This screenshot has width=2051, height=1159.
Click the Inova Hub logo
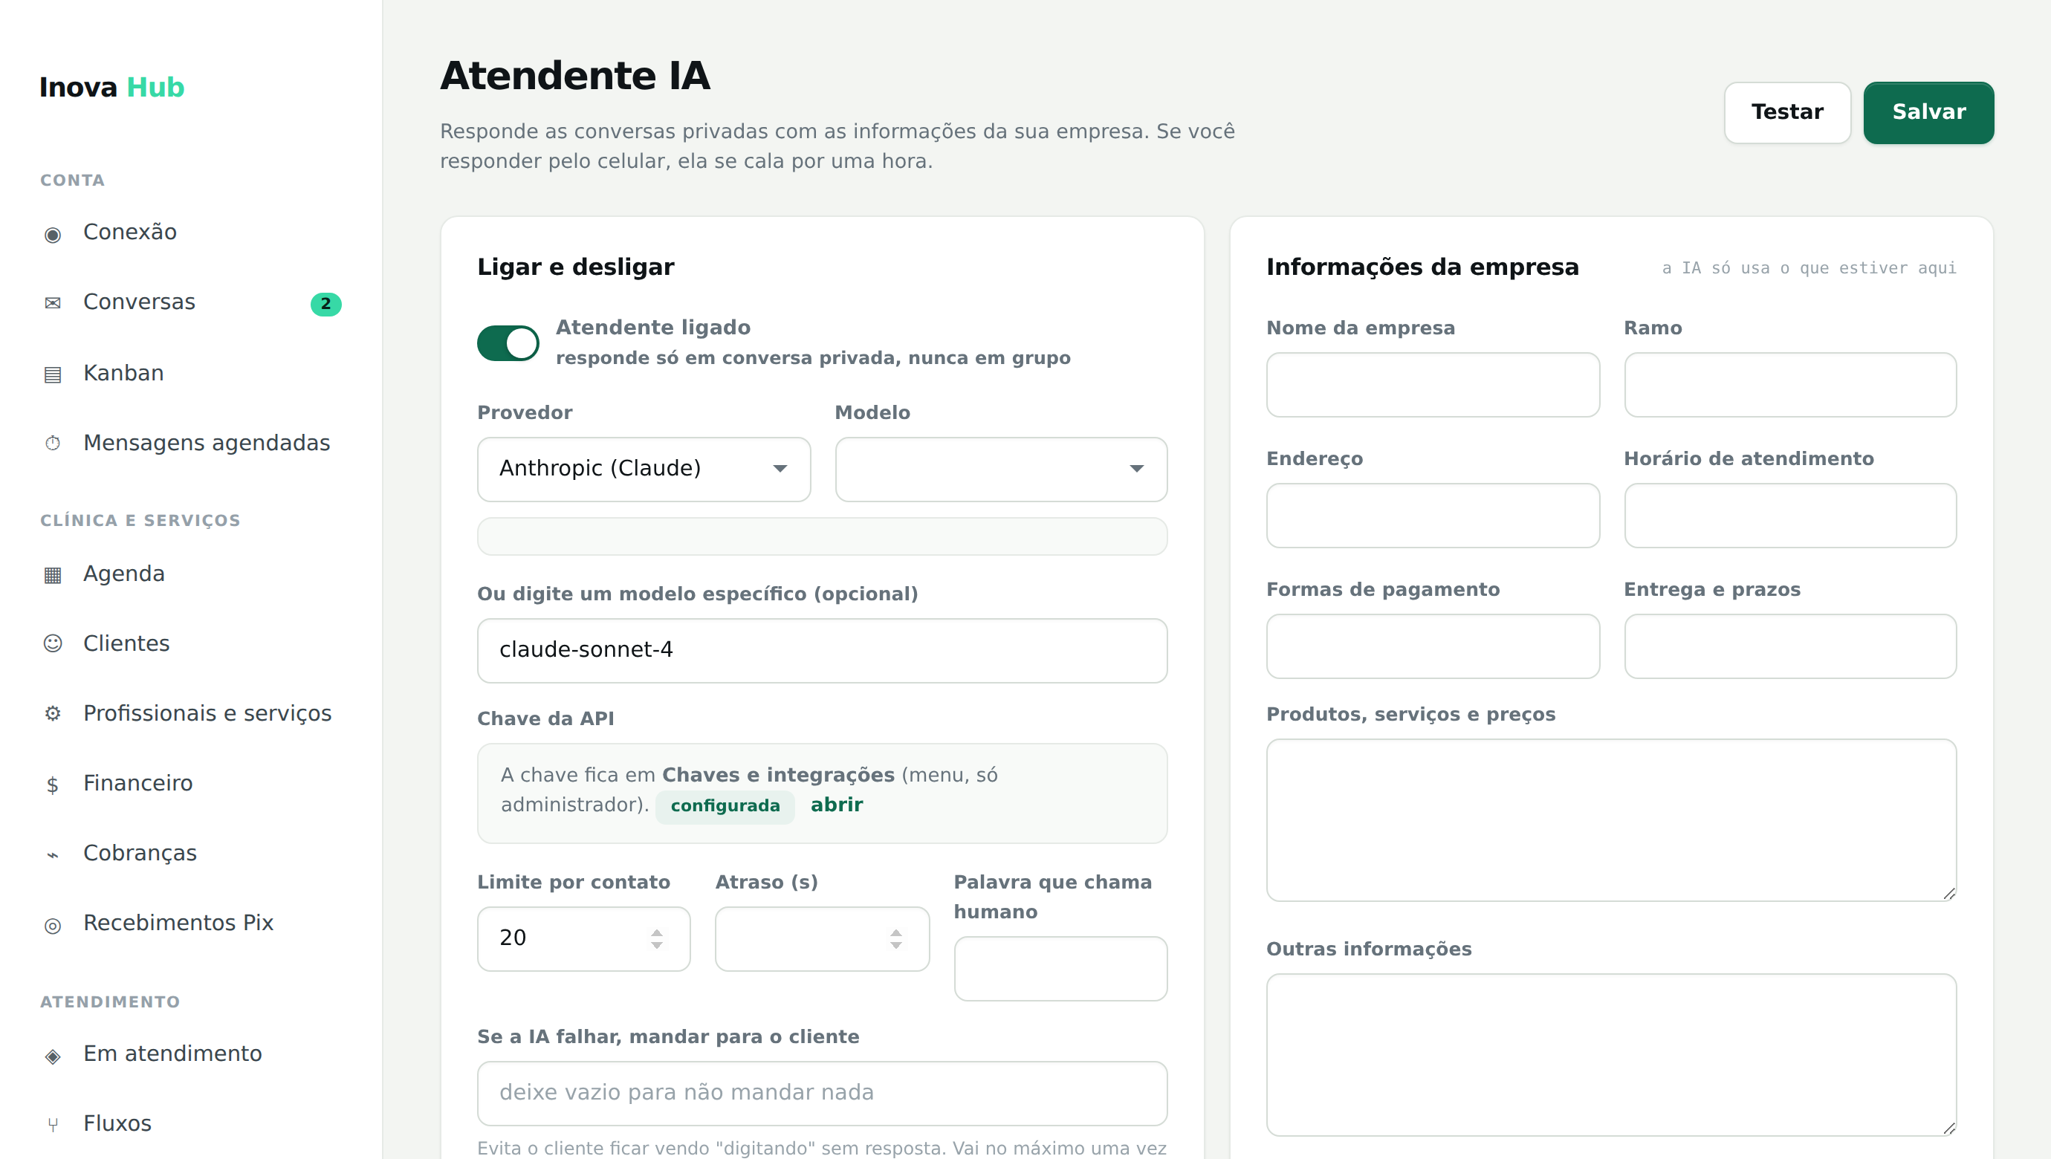[112, 87]
